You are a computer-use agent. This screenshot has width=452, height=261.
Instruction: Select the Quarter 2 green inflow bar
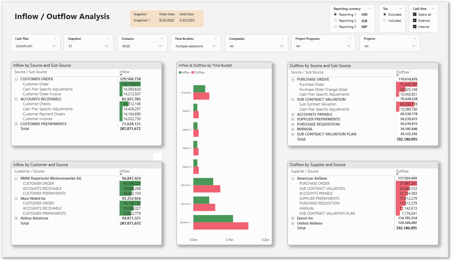pyautogui.click(x=213, y=219)
